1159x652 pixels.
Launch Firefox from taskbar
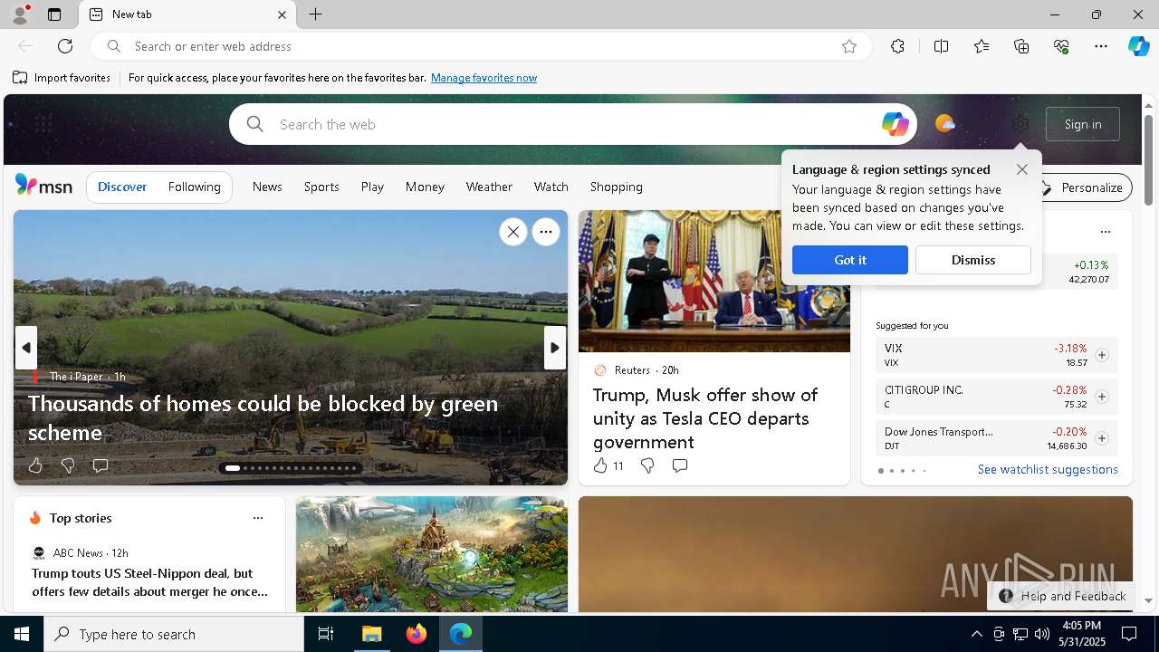click(x=416, y=634)
